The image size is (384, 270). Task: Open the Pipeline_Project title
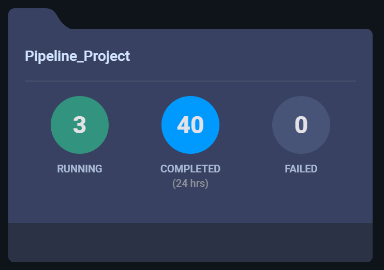click(x=77, y=56)
